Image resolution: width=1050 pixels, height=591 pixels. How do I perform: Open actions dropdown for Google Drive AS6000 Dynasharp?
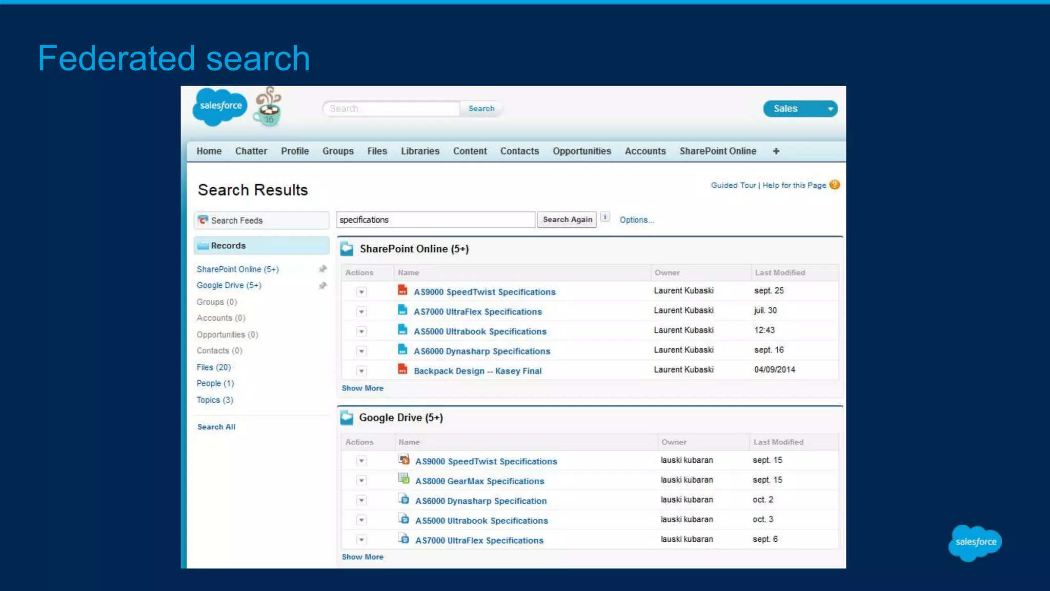tap(361, 500)
